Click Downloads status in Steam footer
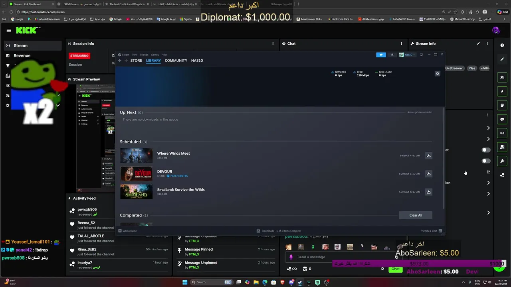 pyautogui.click(x=279, y=231)
